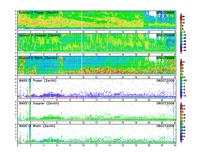This screenshot has width=202, height=156.
Task: Click the 'RASS13 Width (Zenith)' panel title
Action: [37, 126]
